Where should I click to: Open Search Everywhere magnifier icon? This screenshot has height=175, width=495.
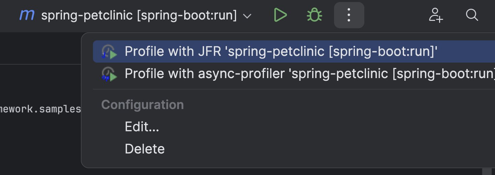coord(472,15)
